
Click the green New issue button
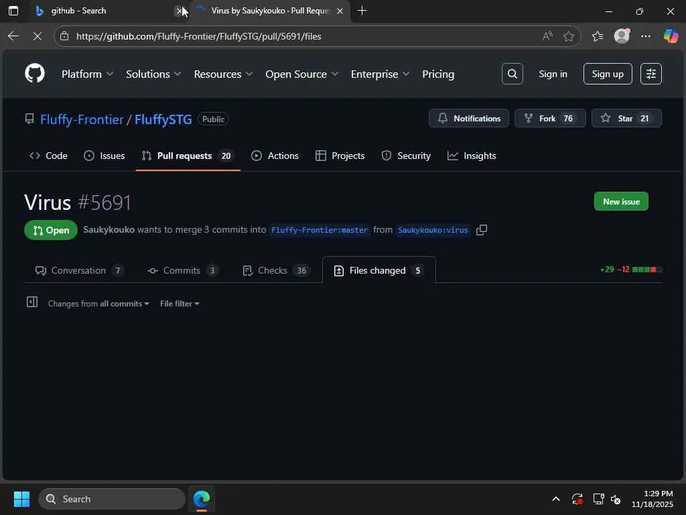click(621, 201)
